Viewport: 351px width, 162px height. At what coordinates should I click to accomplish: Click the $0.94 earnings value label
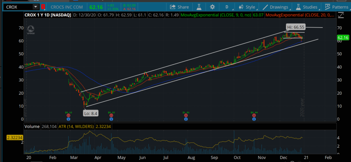click(x=254, y=113)
